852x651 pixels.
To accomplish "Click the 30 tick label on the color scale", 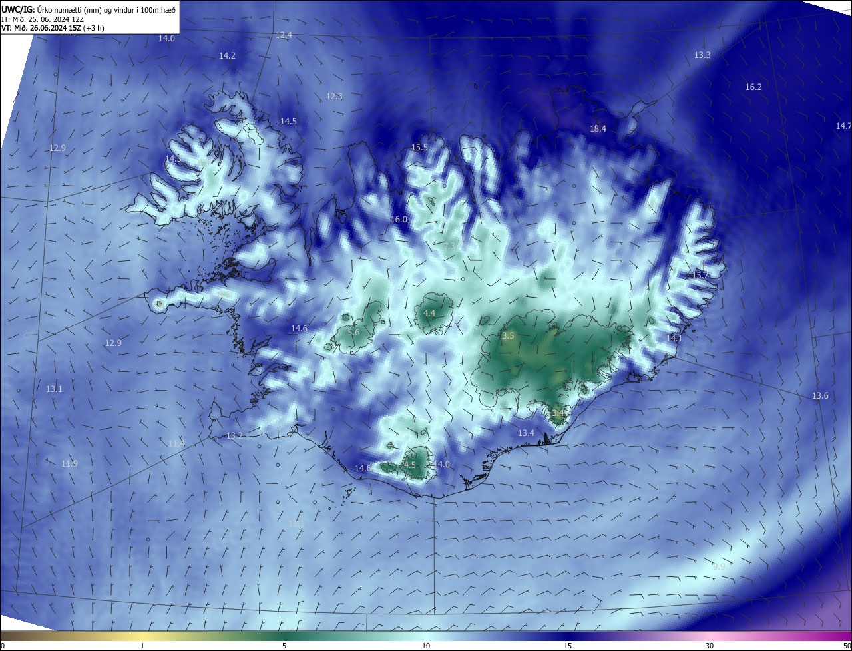I will (x=710, y=646).
